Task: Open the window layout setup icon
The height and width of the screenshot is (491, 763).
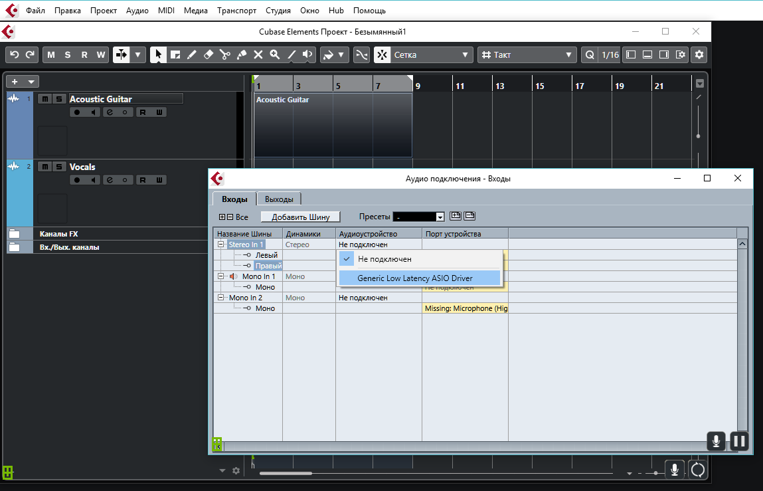Action: pos(680,54)
